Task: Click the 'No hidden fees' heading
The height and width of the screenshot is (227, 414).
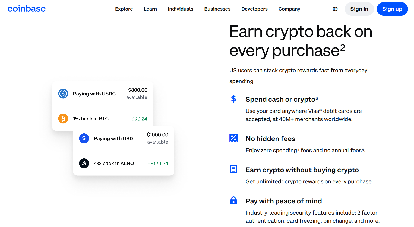Action: click(270, 139)
